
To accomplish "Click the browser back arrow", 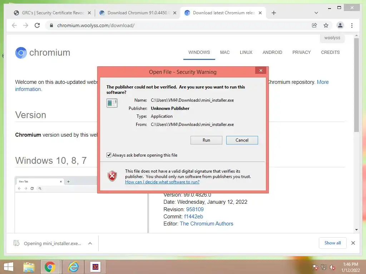I will coord(14,25).
